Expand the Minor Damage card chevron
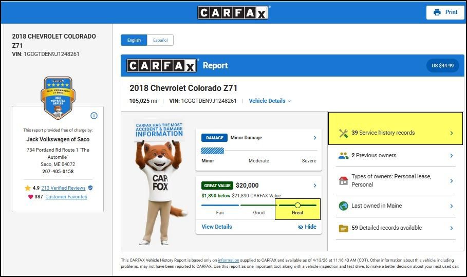The height and width of the screenshot is (277, 467). tap(314, 138)
